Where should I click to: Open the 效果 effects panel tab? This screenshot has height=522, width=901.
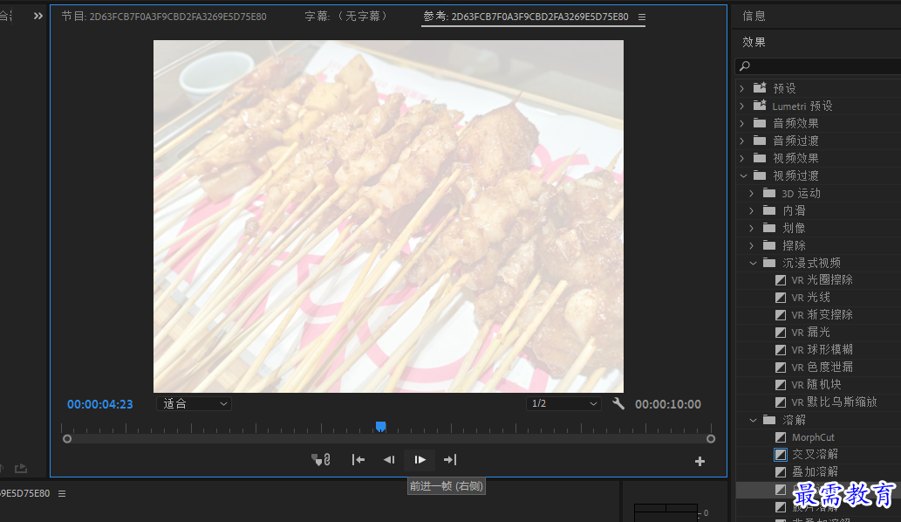coord(754,42)
